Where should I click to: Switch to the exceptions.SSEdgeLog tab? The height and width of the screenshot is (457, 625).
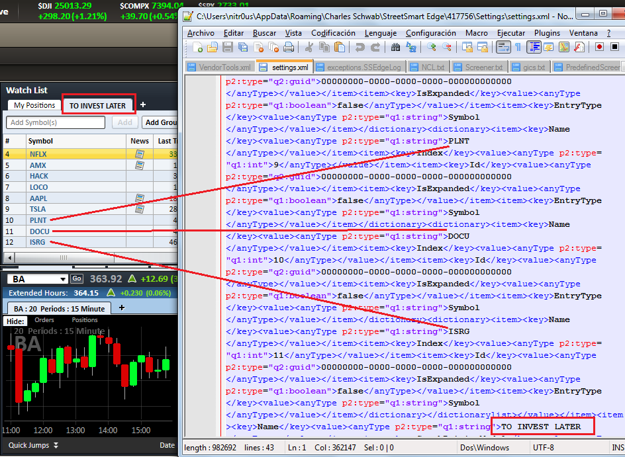360,67
